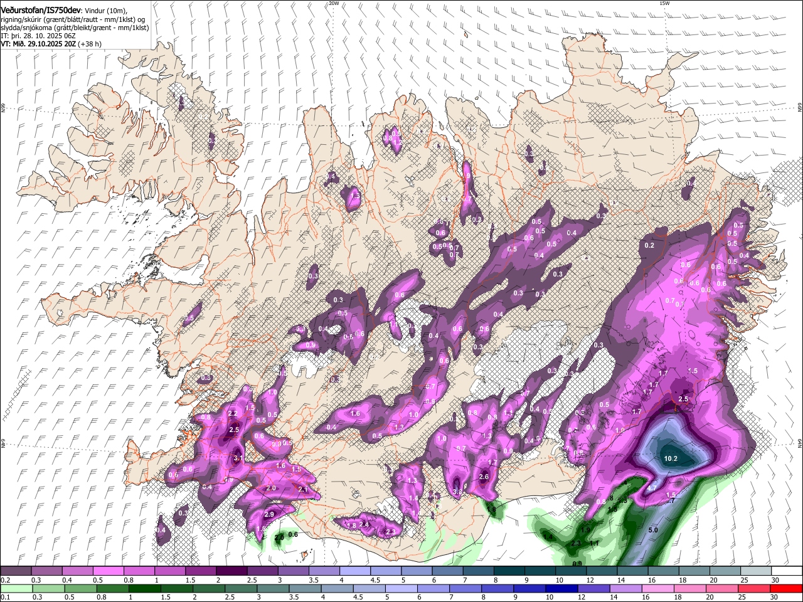Screen dimensions: 803x602
Task: Click the dark purple 0.2 swatch on upper scale
Action: (16, 571)
